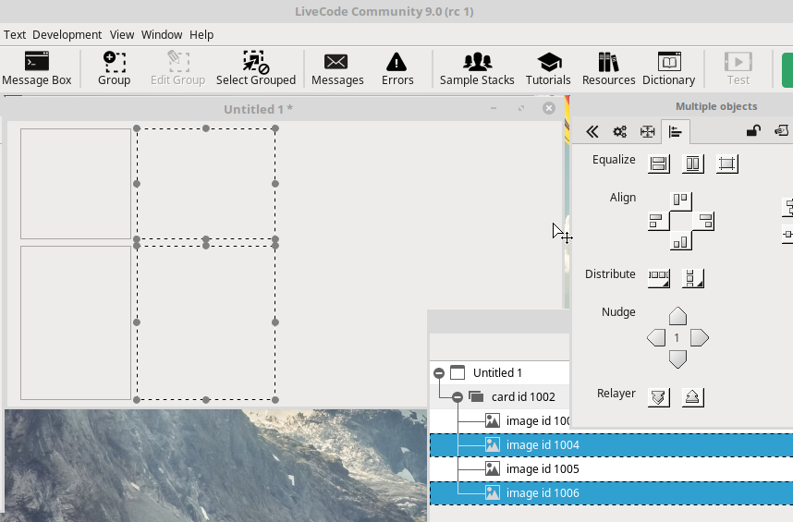793x522 pixels.
Task: Select image id 1005 in the project browser
Action: [x=542, y=469]
